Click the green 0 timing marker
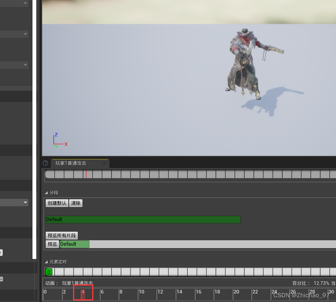 tap(49, 272)
